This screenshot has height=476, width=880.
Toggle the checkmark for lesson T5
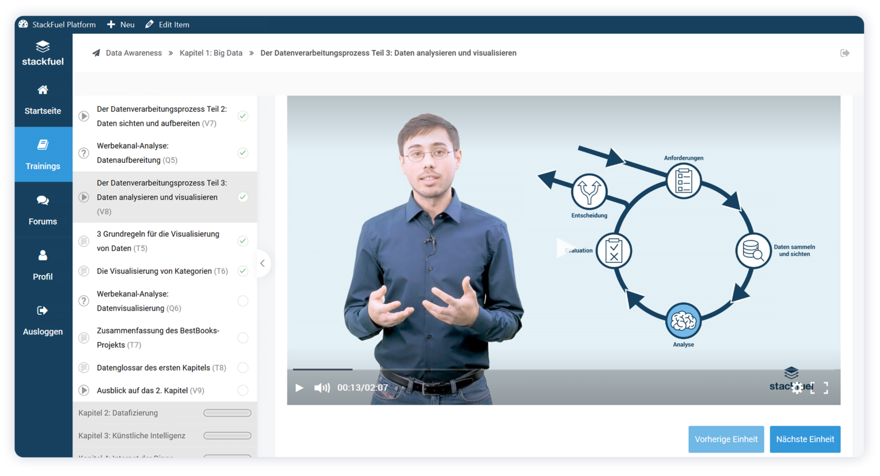243,241
